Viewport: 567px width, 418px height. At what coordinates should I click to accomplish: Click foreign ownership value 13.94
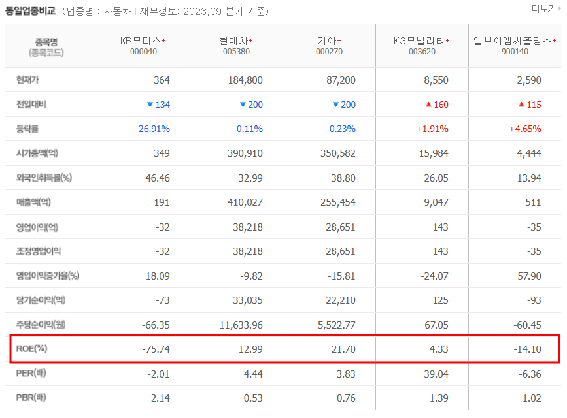(529, 178)
